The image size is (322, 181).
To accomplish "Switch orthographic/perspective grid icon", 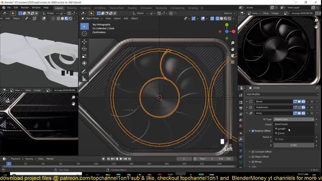I will coord(232,62).
